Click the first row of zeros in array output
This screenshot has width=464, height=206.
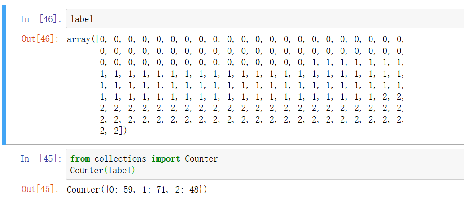(x=251, y=39)
